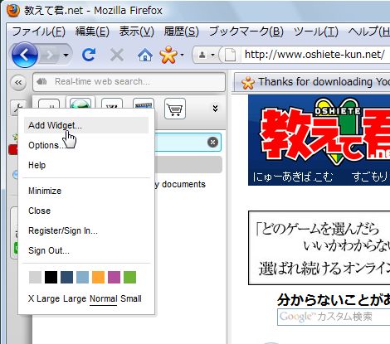
Task: Click the Real-time web search field
Action: click(129, 82)
